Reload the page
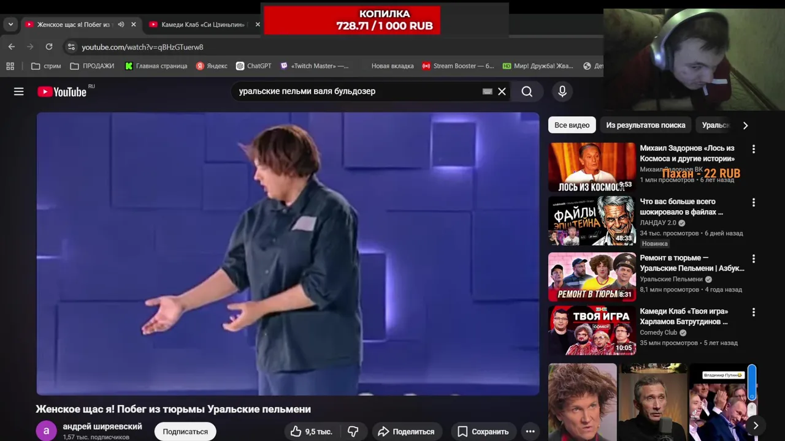Image resolution: width=785 pixels, height=441 pixels. (49, 47)
